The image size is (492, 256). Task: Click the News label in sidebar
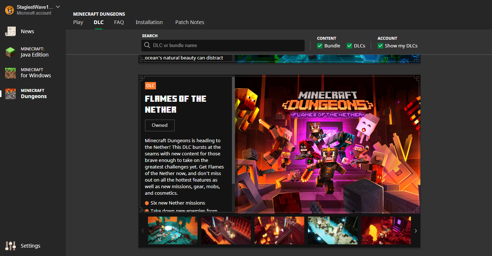27,31
